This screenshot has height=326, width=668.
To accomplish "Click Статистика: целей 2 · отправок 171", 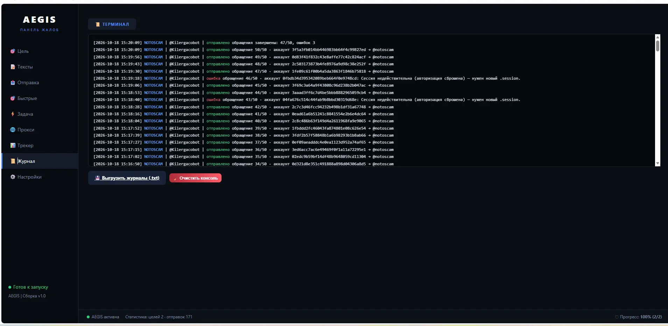I will [x=159, y=317].
